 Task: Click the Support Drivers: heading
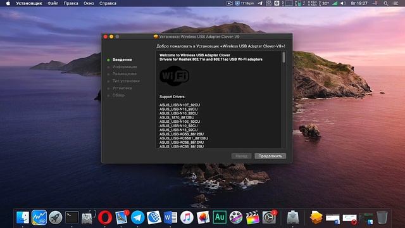(x=172, y=97)
